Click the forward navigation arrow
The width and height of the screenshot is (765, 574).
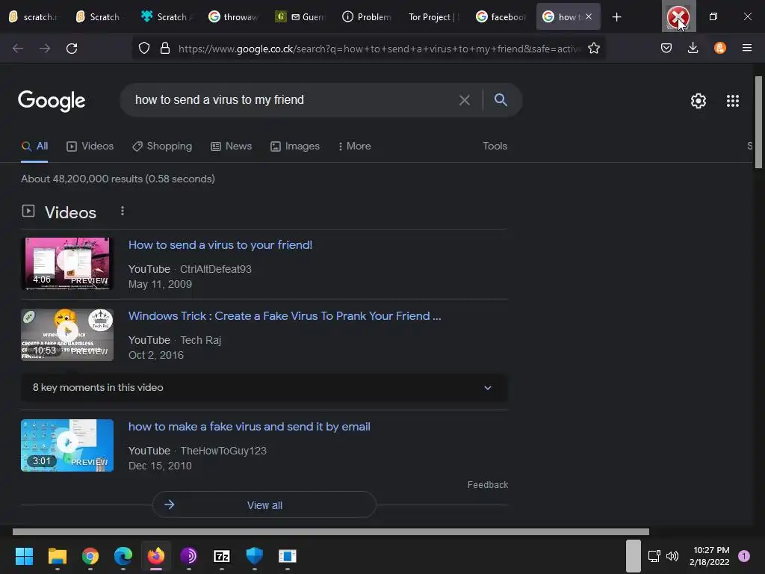coord(45,49)
